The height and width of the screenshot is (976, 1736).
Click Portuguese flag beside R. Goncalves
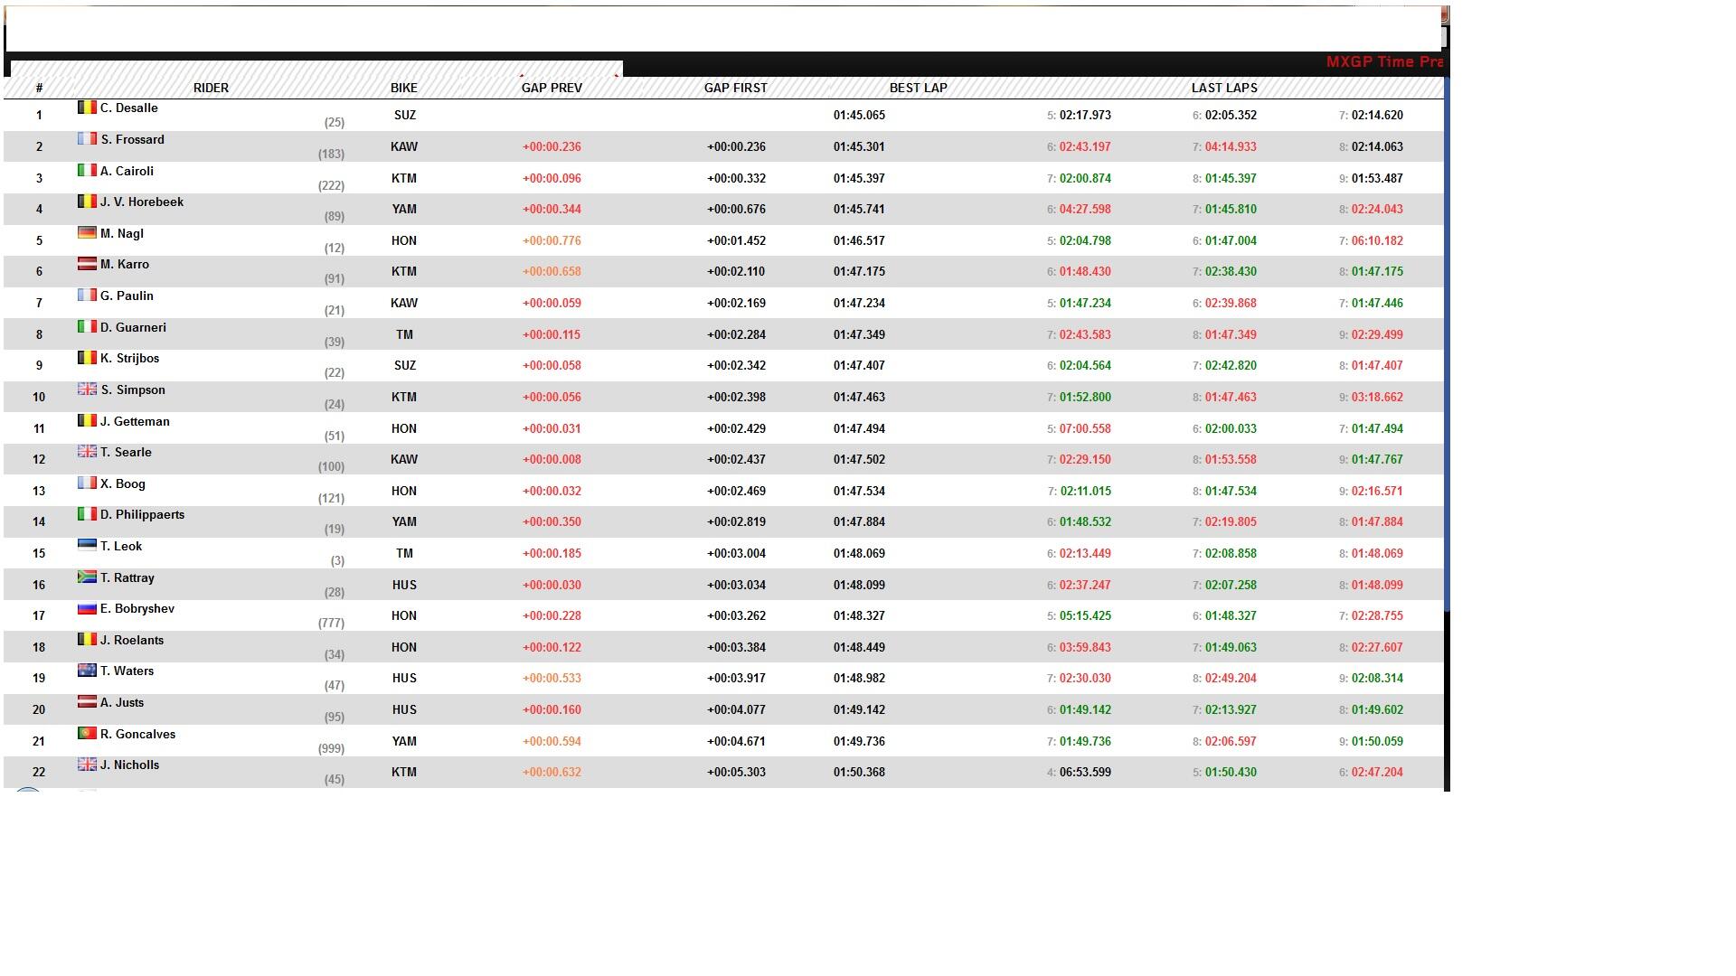pos(87,734)
